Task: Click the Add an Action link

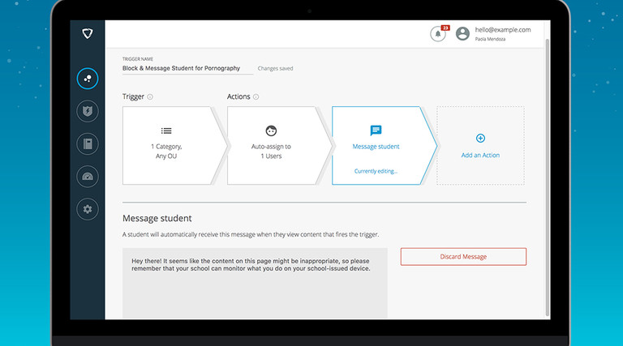Action: click(x=480, y=155)
